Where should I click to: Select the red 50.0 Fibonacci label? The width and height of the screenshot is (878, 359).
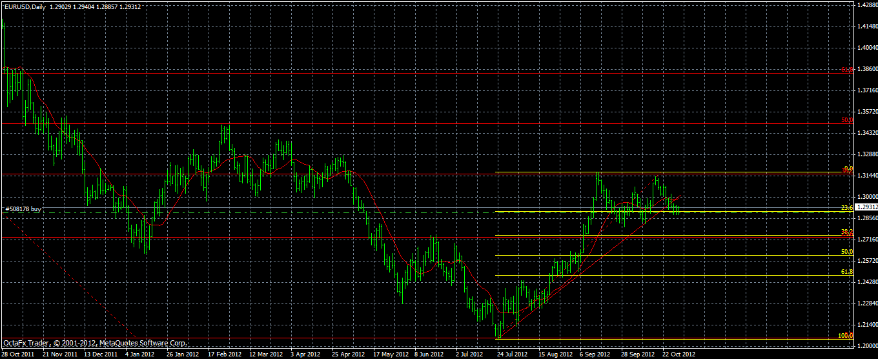(847, 120)
